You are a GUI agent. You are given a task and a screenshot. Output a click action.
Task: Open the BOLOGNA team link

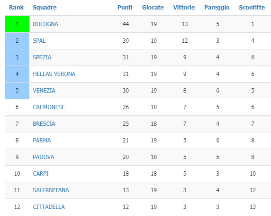pyautogui.click(x=45, y=24)
